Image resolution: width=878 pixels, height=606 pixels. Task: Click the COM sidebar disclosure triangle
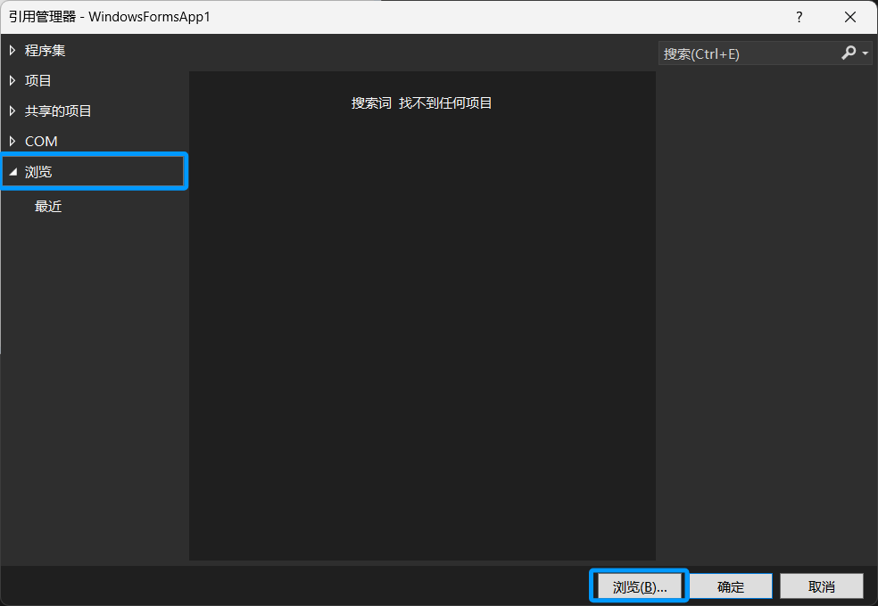[x=11, y=141]
